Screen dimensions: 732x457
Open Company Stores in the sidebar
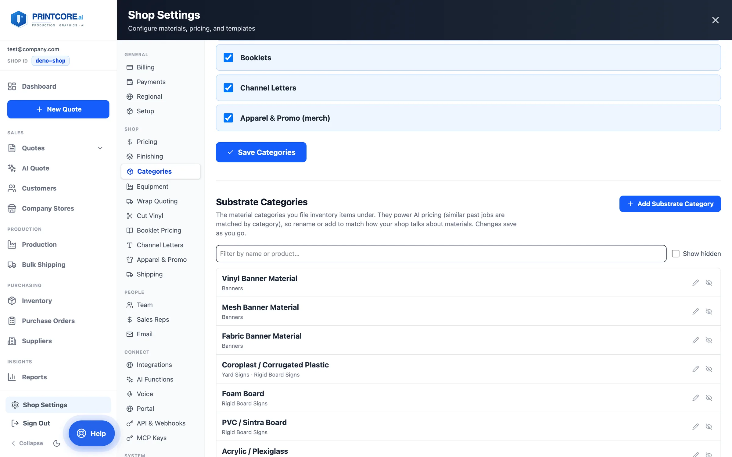click(58, 208)
